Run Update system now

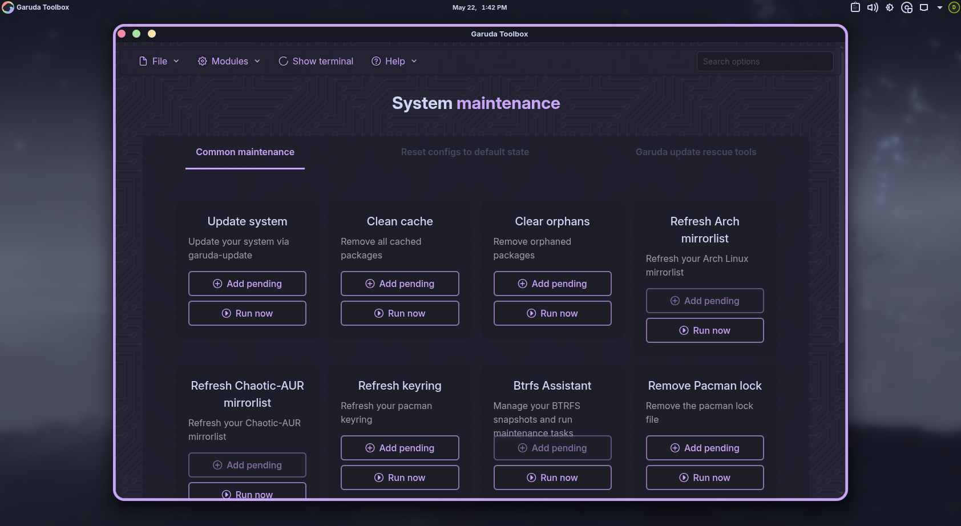point(247,313)
